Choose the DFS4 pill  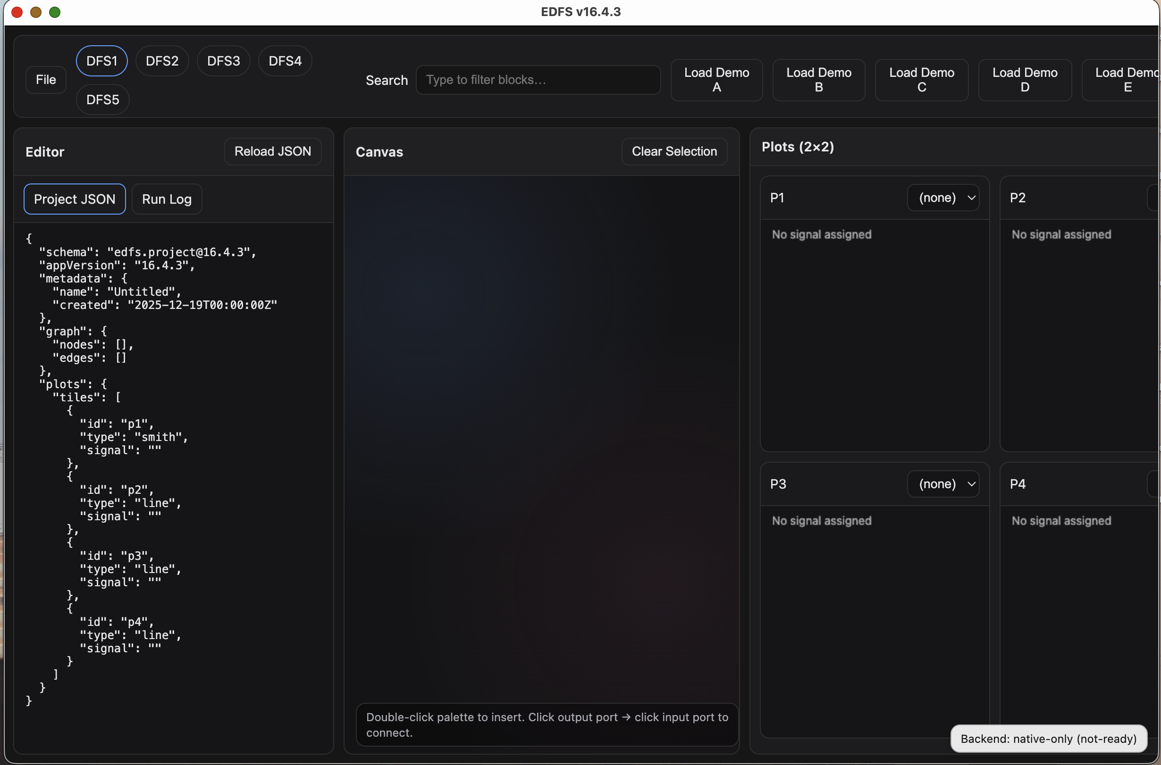[285, 61]
